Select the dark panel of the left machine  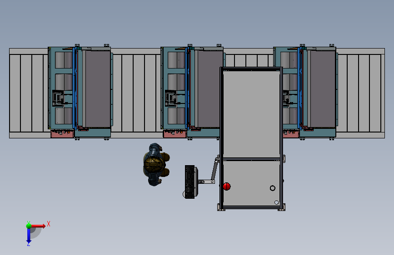(x=98, y=89)
